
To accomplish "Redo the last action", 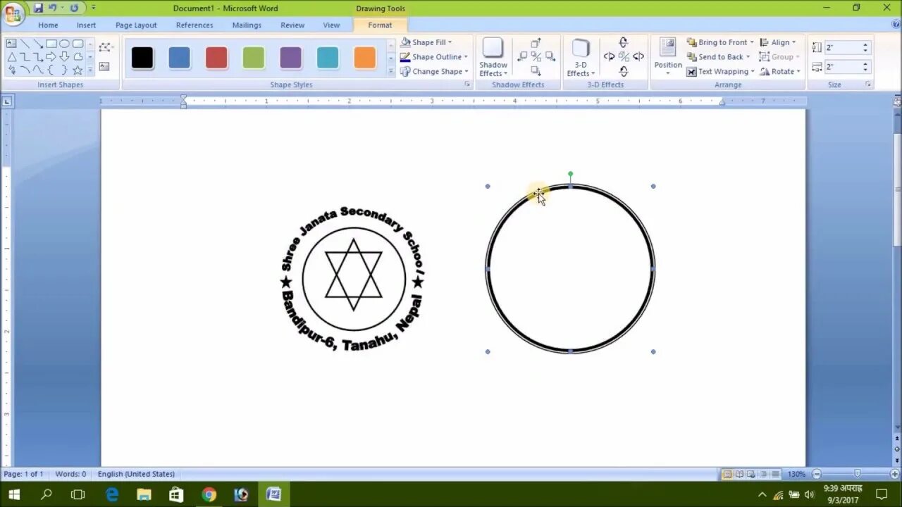I will coord(74,8).
